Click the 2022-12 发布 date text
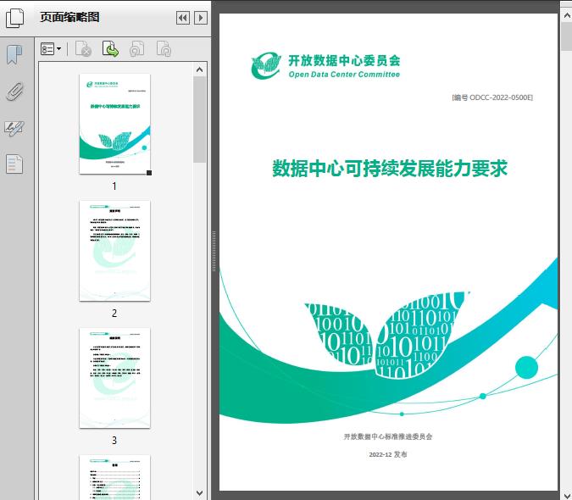Image resolution: width=572 pixels, height=500 pixels. 388,454
